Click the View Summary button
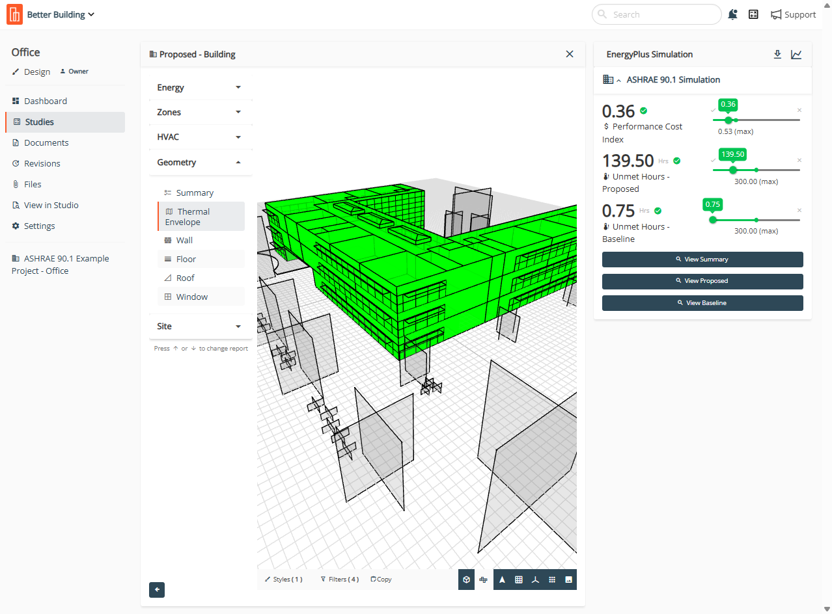Image resolution: width=832 pixels, height=614 pixels. coord(702,260)
